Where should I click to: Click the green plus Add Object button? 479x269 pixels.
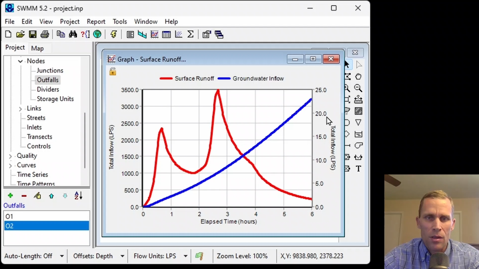[10, 196]
